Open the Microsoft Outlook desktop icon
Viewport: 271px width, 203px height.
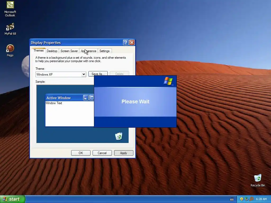pyautogui.click(x=10, y=9)
